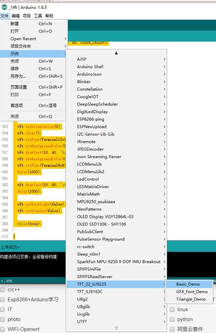Screen dimensions: 216x333
Task: Select U8g2 in examples list
Action: point(116,299)
